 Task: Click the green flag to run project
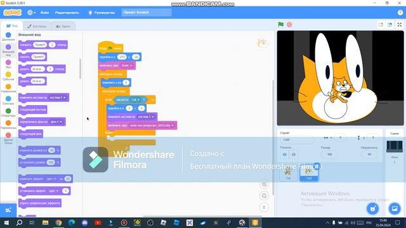tap(280, 25)
